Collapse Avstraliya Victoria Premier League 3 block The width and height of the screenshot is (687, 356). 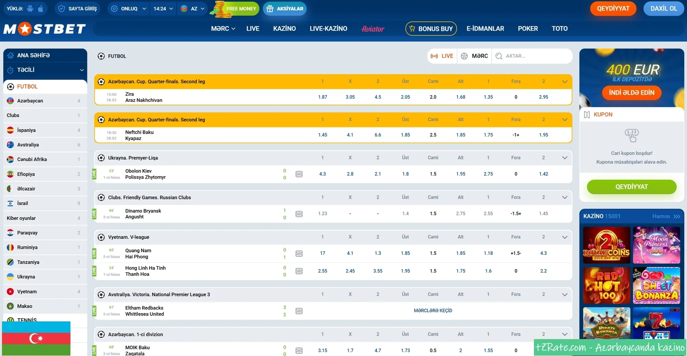point(565,295)
